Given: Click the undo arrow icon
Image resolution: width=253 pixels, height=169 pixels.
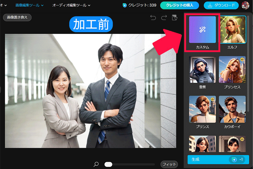Looking at the screenshot, I should click(x=153, y=17).
